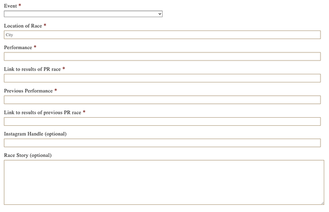
Task: Click the Instagram Handle (optional) label
Action: 35,134
